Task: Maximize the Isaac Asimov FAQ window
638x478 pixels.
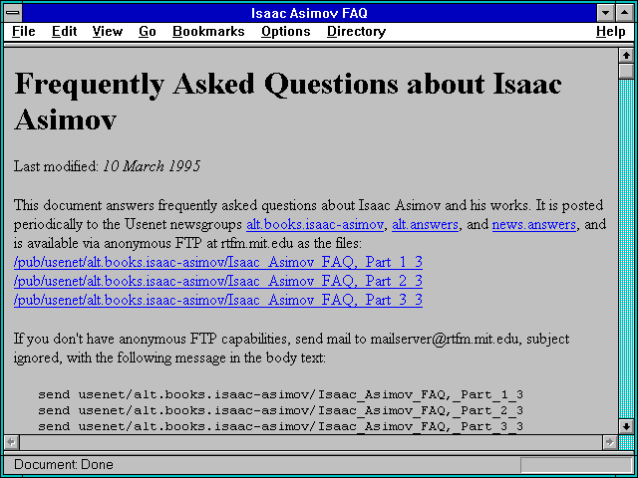Action: point(625,13)
